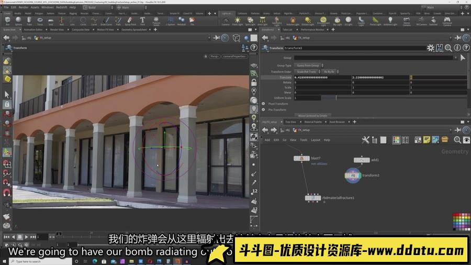Open the Group field dropdown arrow
The image size is (471, 265).
(x=456, y=58)
